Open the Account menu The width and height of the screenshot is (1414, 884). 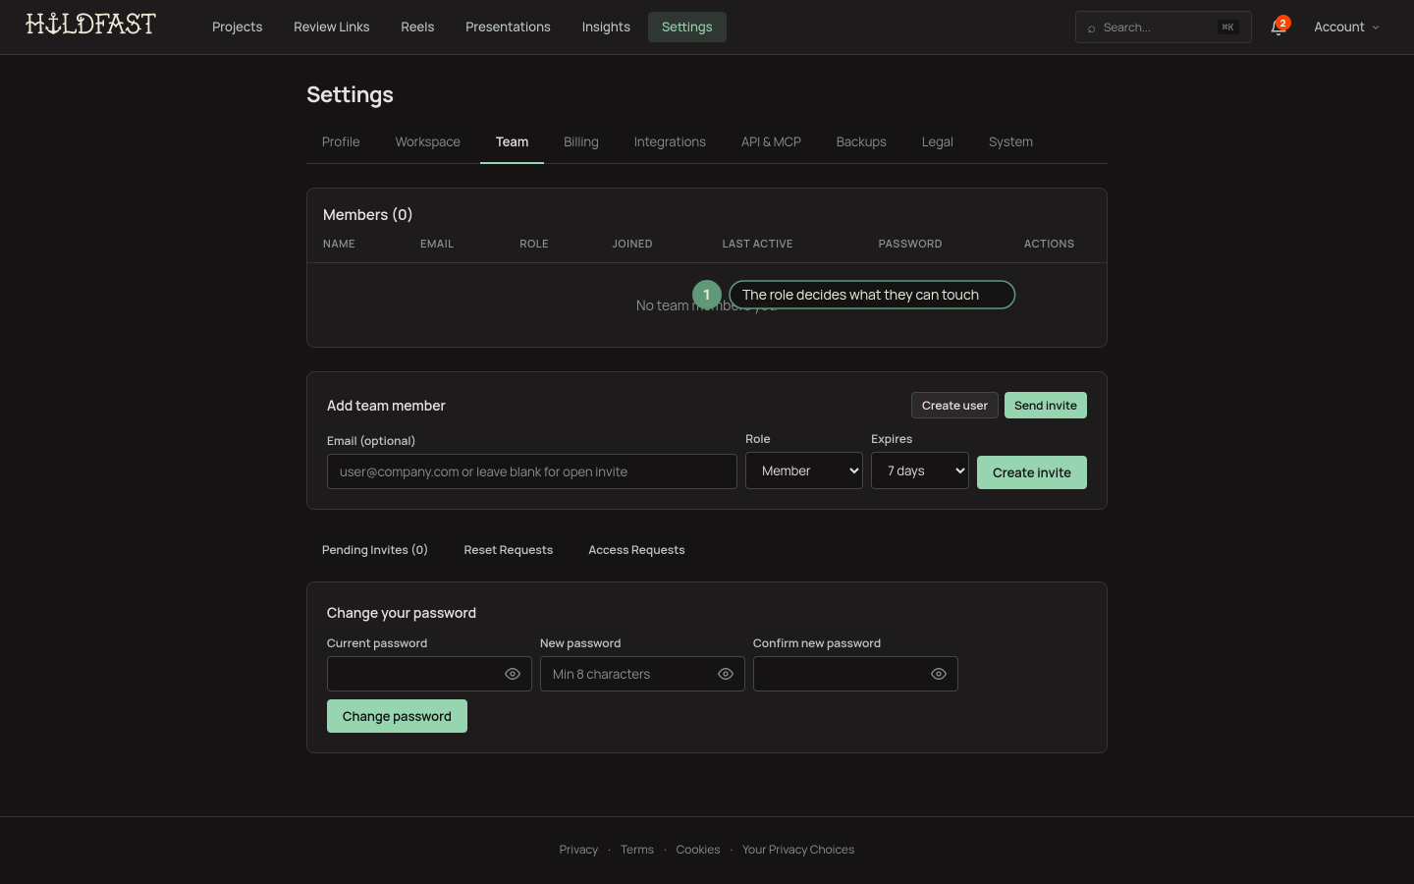coord(1346,28)
